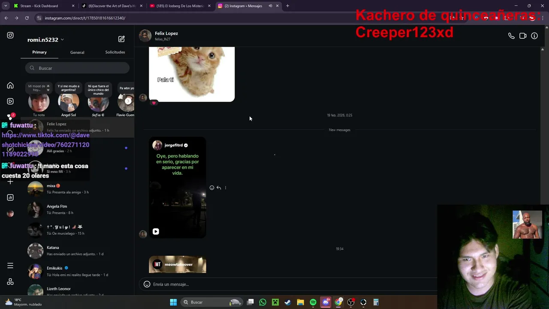Mute the Instagram browser tab audio icon

[270, 6]
